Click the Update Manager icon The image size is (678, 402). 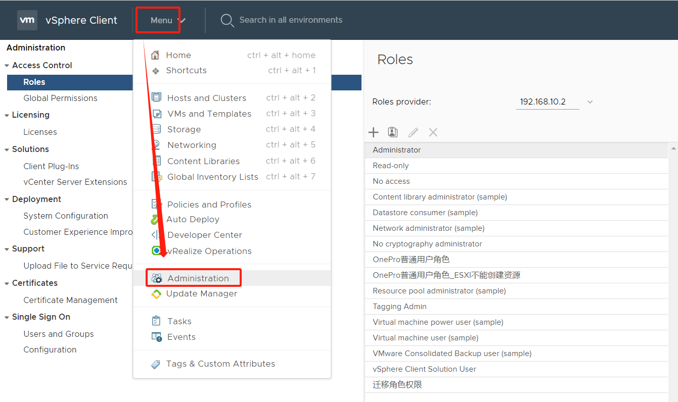pyautogui.click(x=156, y=293)
